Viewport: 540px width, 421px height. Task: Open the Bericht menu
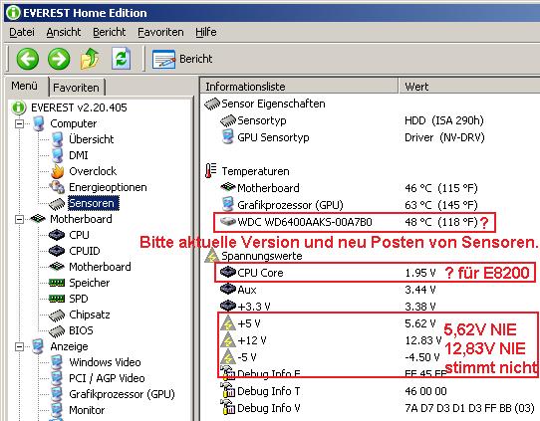point(110,32)
